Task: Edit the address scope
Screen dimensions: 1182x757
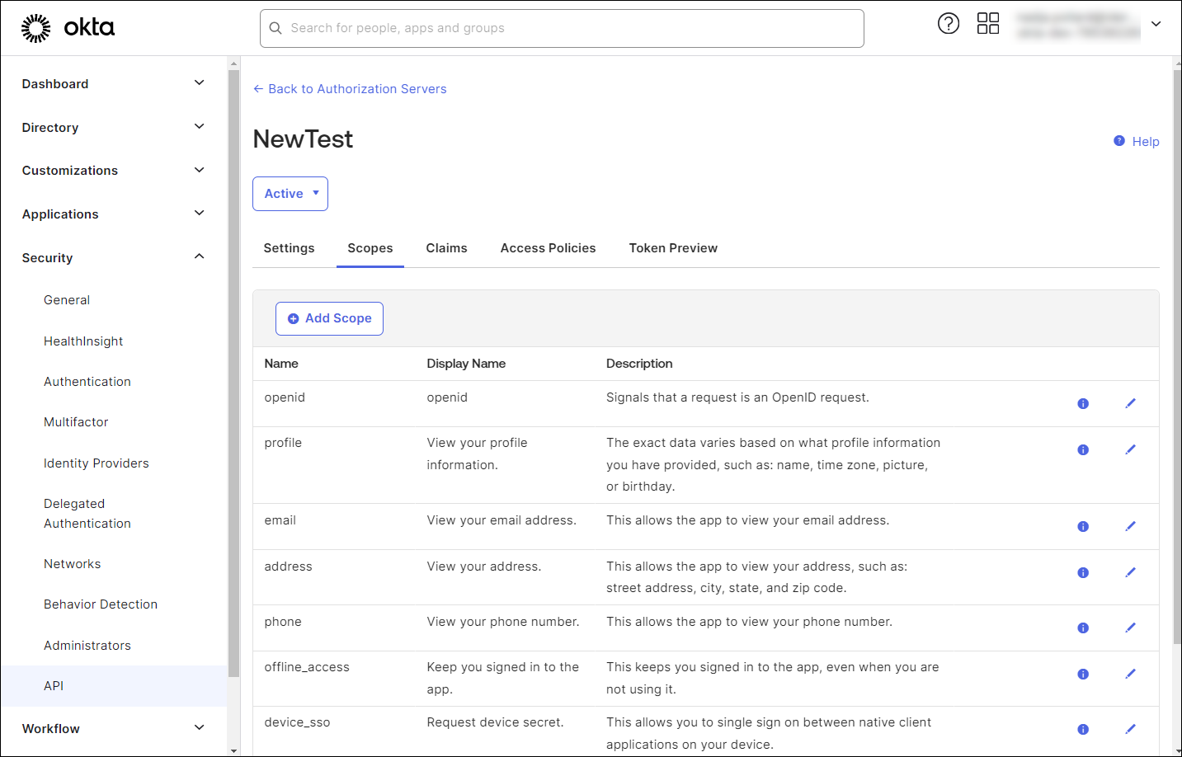Action: pos(1131,572)
